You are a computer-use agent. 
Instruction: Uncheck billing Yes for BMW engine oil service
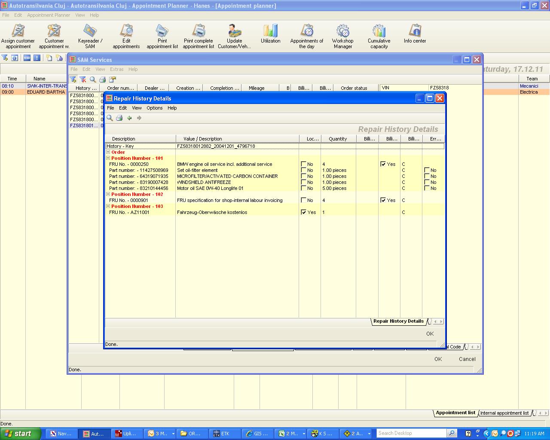[x=383, y=164]
